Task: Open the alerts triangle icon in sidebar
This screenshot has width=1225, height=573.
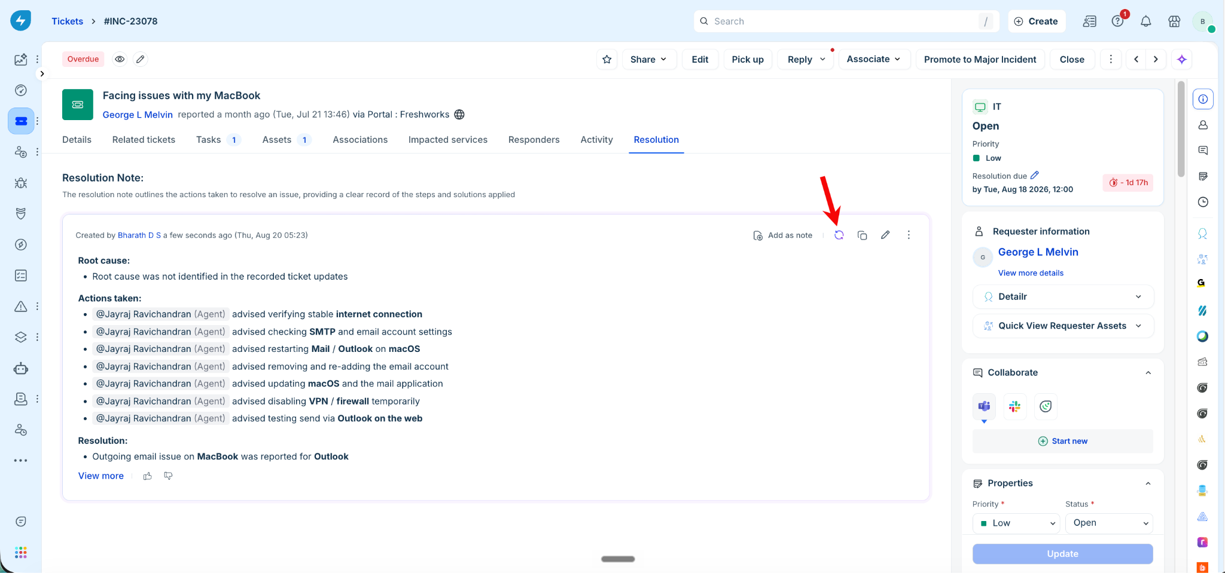Action: pyautogui.click(x=21, y=307)
